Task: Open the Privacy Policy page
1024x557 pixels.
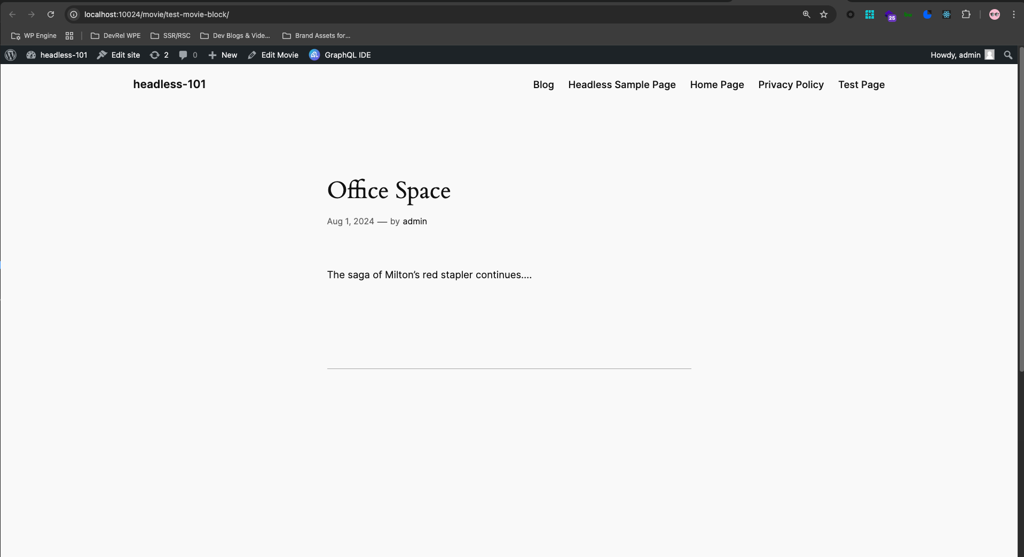Action: tap(791, 85)
